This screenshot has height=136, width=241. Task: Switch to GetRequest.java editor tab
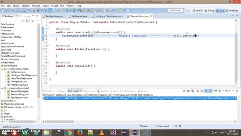(78, 16)
